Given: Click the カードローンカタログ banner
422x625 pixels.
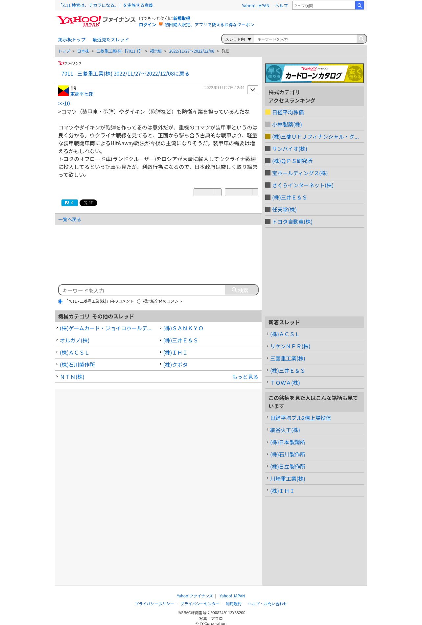Looking at the screenshot, I should pos(315,73).
